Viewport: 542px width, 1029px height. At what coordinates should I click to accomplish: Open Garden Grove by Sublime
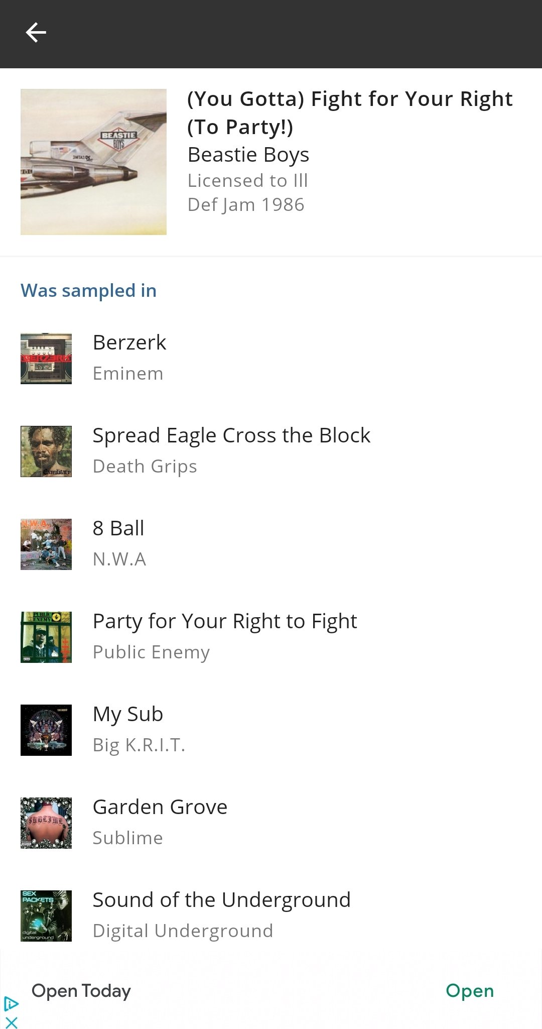[271, 823]
